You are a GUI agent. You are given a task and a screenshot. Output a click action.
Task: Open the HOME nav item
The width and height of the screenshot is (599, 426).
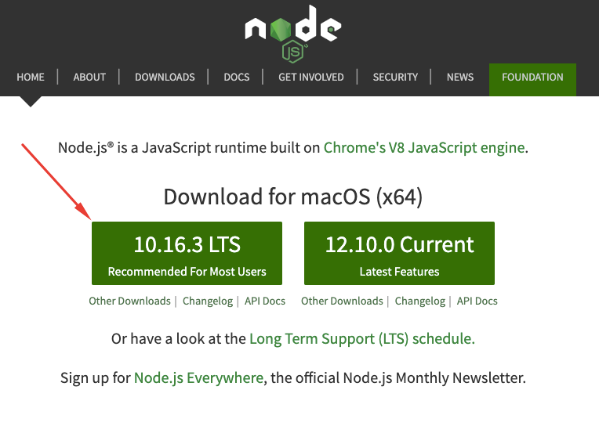click(31, 77)
